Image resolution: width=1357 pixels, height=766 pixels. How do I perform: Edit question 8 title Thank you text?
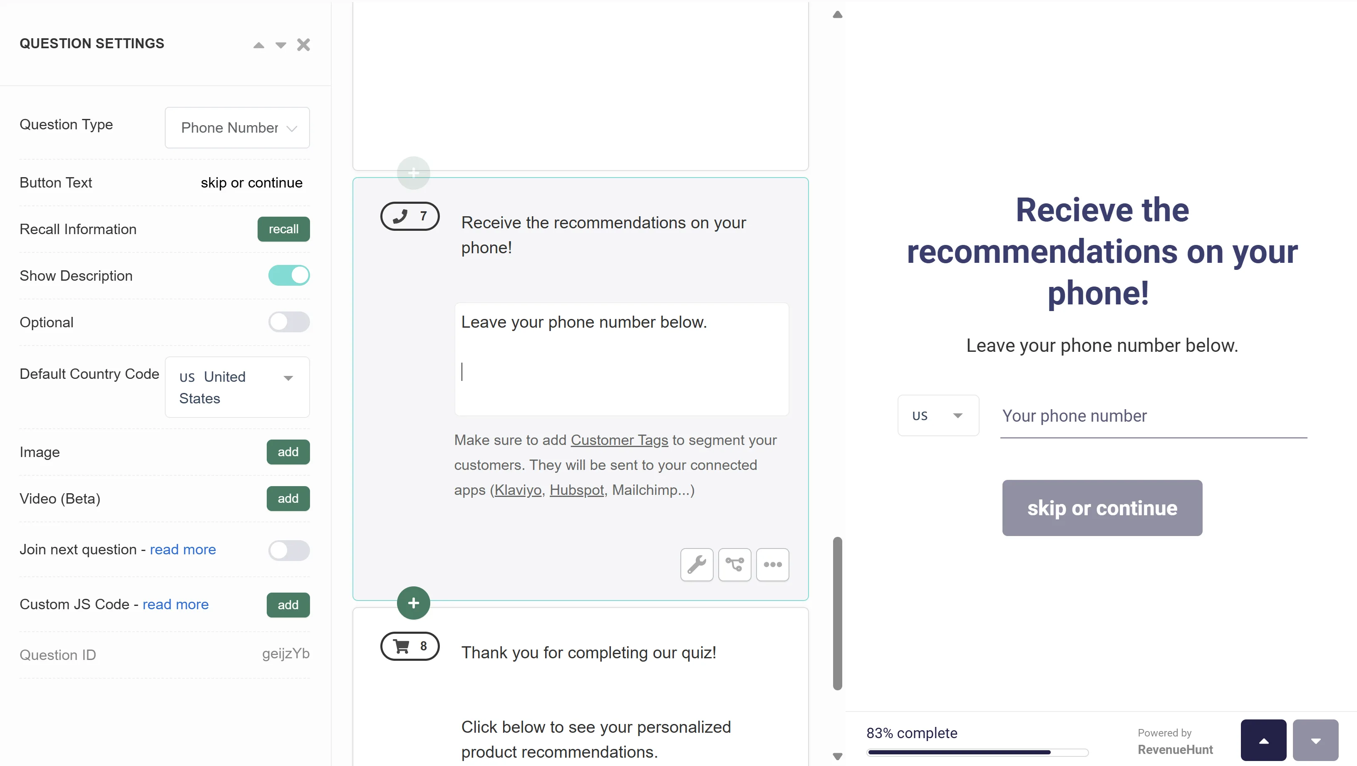pyautogui.click(x=588, y=653)
